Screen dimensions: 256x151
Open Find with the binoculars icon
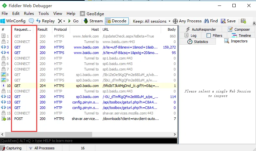click(x=211, y=21)
